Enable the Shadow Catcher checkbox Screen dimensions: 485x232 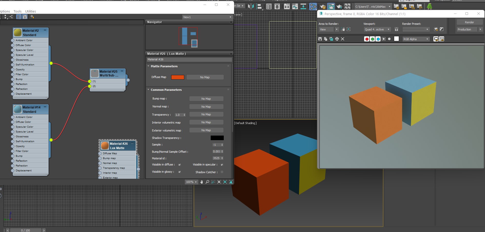point(222,172)
